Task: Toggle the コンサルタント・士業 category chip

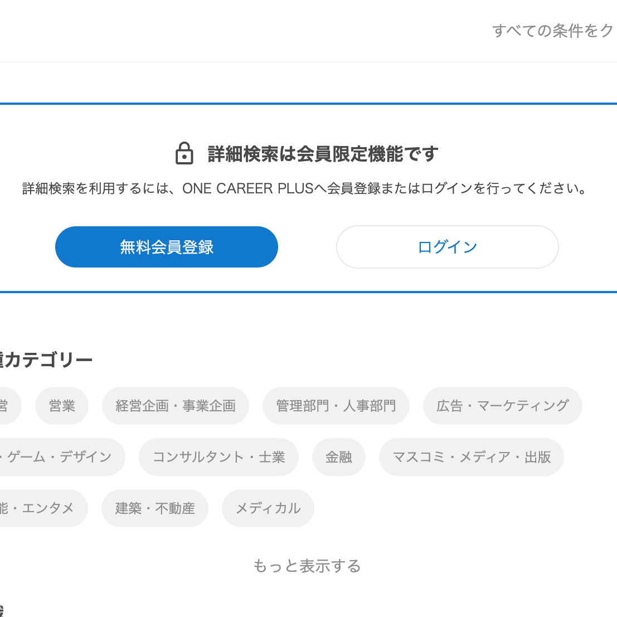Action: [218, 457]
